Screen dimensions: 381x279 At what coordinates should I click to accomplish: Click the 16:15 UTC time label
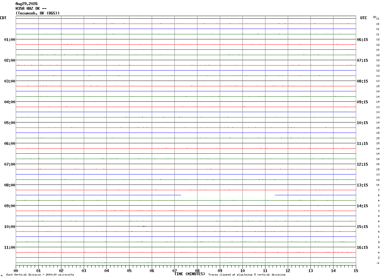tap(362, 247)
